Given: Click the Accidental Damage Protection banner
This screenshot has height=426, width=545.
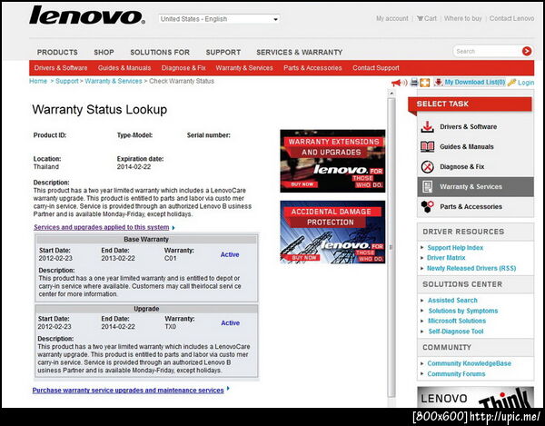Looking at the screenshot, I should pyautogui.click(x=332, y=232).
